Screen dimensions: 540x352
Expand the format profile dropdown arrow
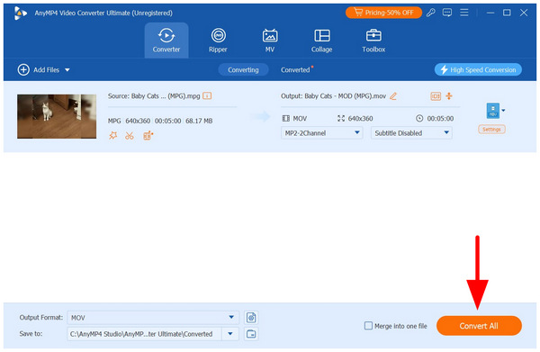(x=503, y=111)
